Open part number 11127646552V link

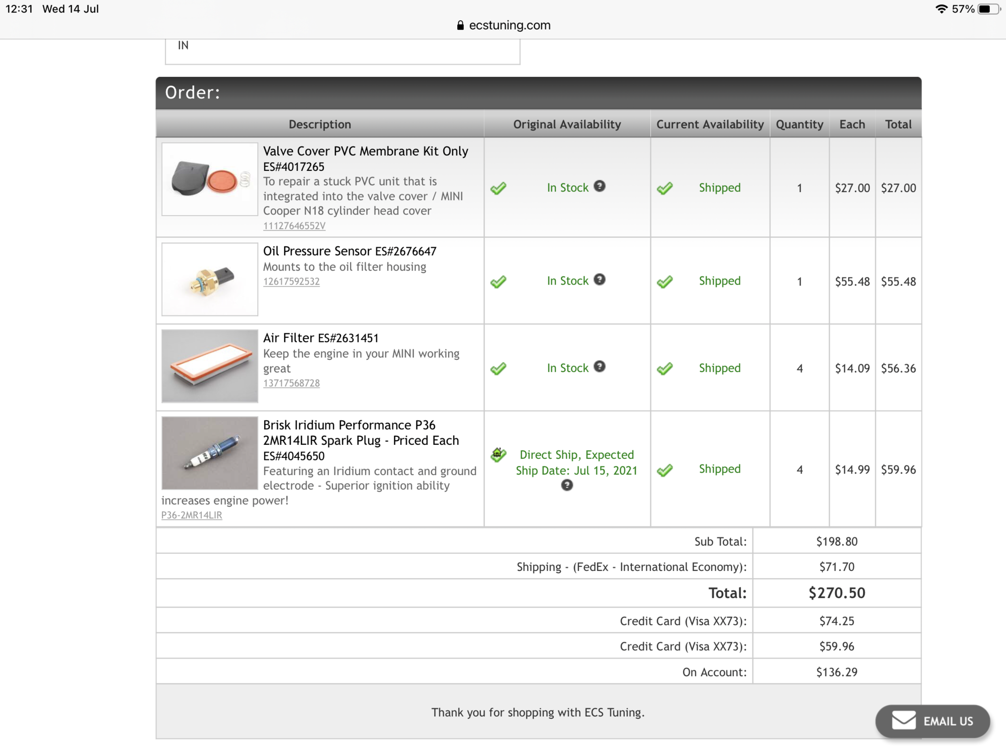pyautogui.click(x=294, y=226)
